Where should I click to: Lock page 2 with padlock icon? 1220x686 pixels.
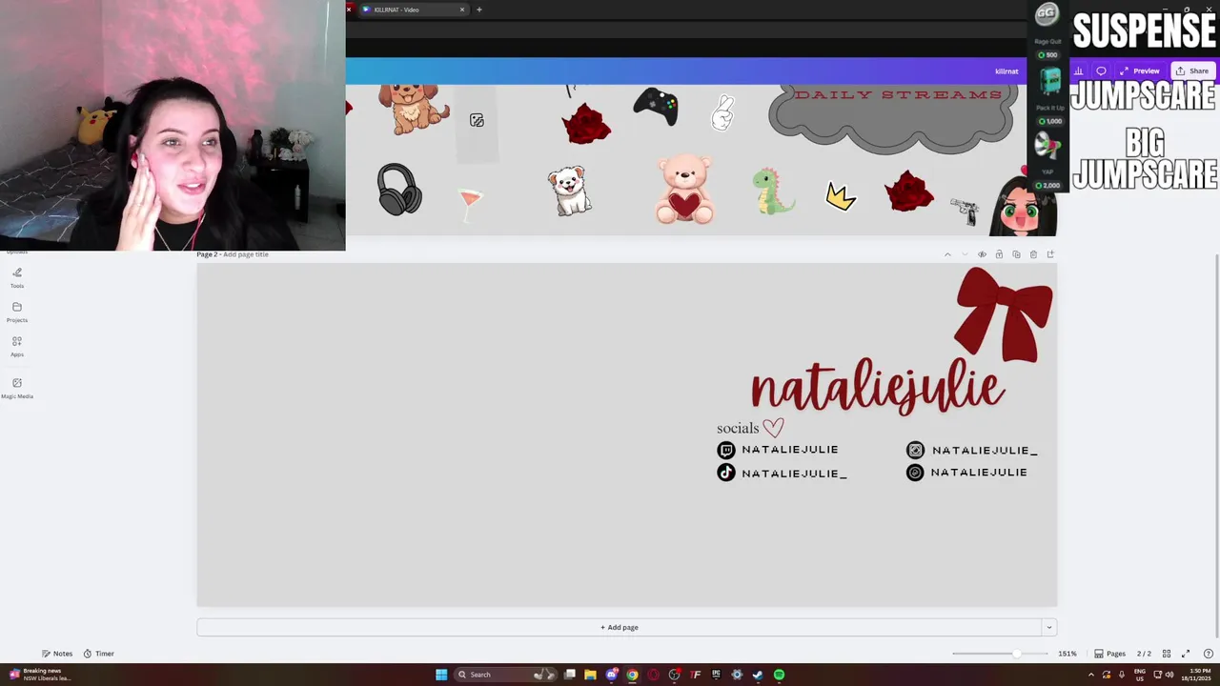[x=999, y=254]
